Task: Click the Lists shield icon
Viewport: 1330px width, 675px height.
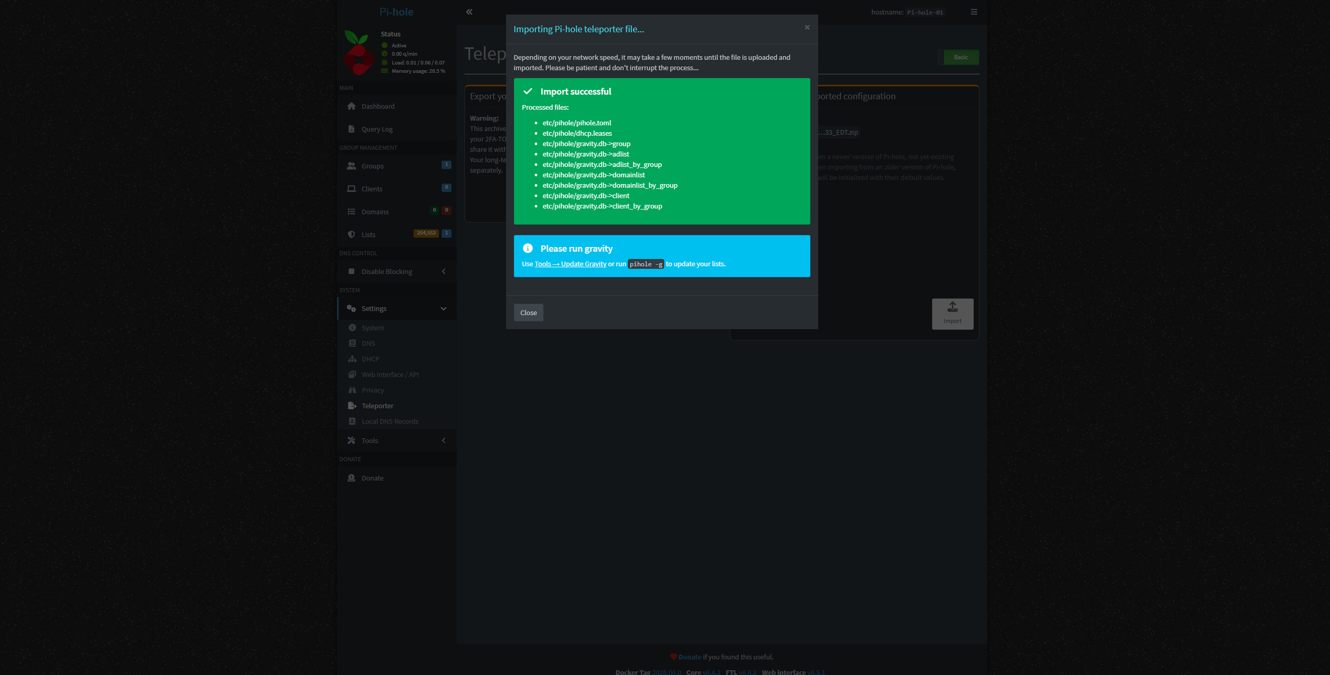Action: point(352,235)
